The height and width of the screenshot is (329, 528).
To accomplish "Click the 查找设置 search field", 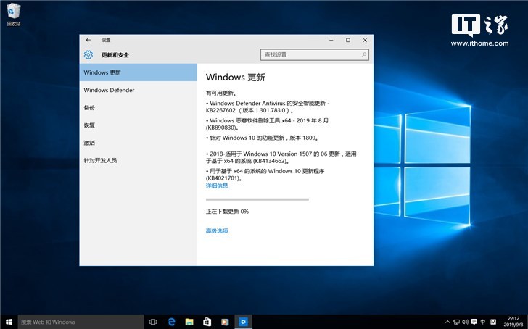I will click(315, 54).
